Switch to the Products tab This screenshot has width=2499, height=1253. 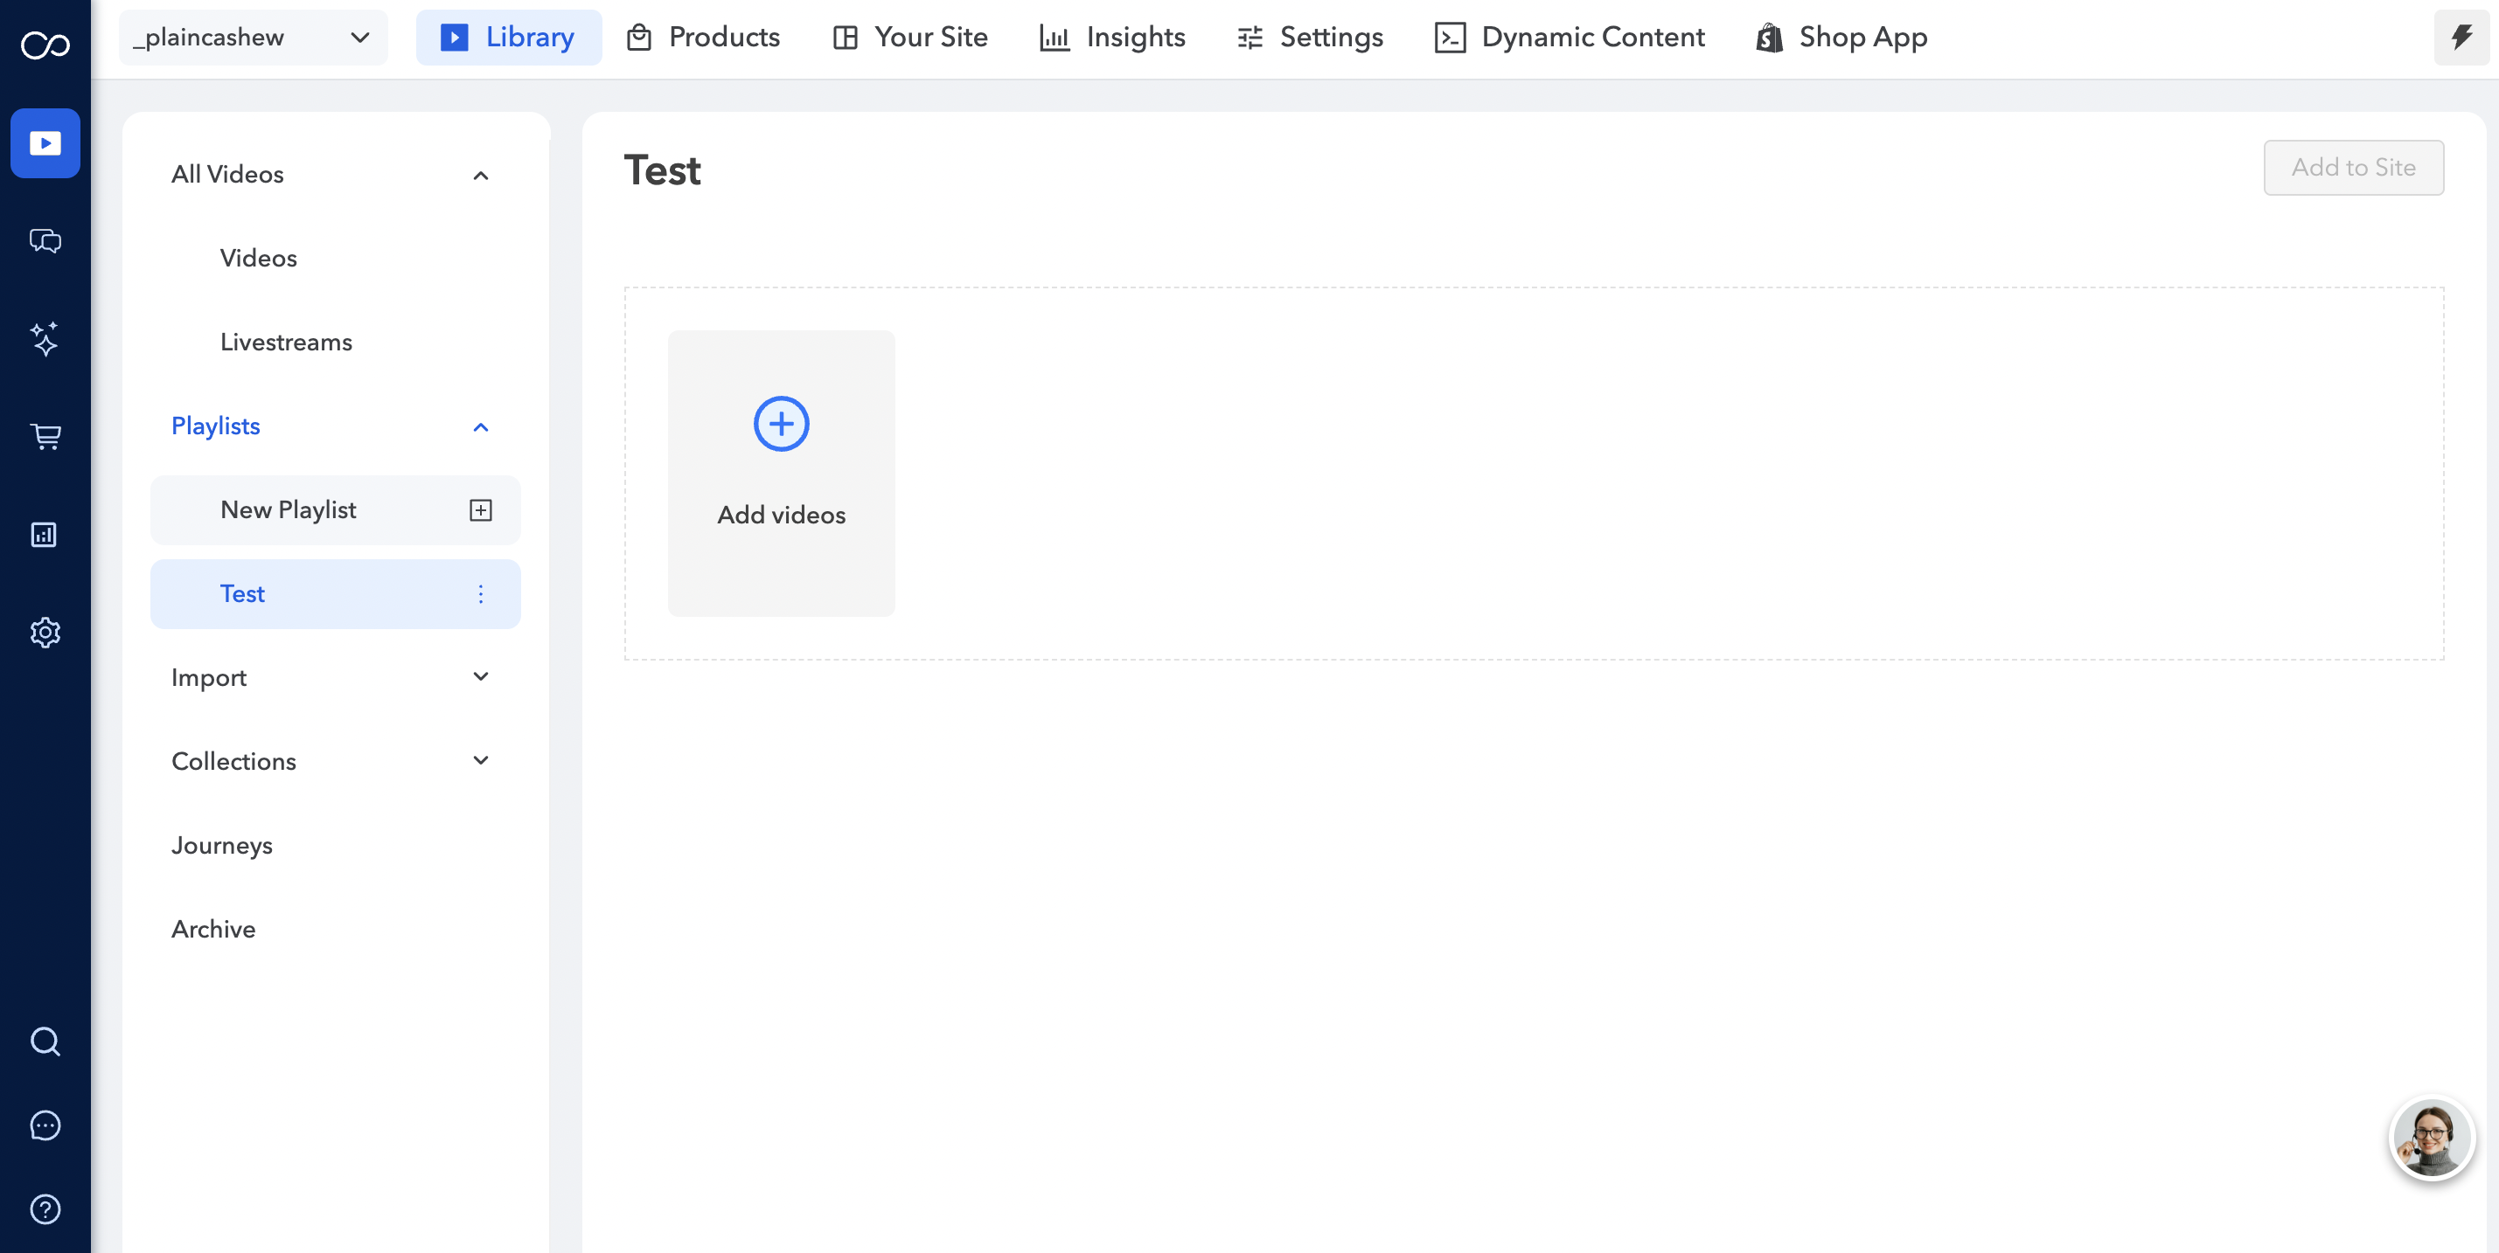(703, 38)
